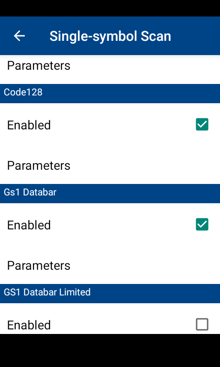Screen dimensions: 220x367
Task: Tap the black status bar at the top
Action: coord(110,8)
